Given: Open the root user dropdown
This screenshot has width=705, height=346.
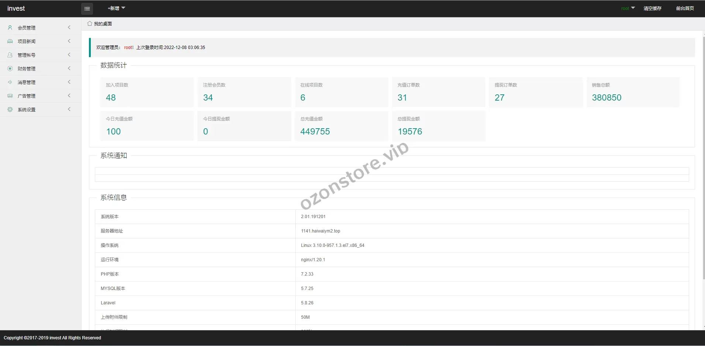Looking at the screenshot, I should (627, 8).
